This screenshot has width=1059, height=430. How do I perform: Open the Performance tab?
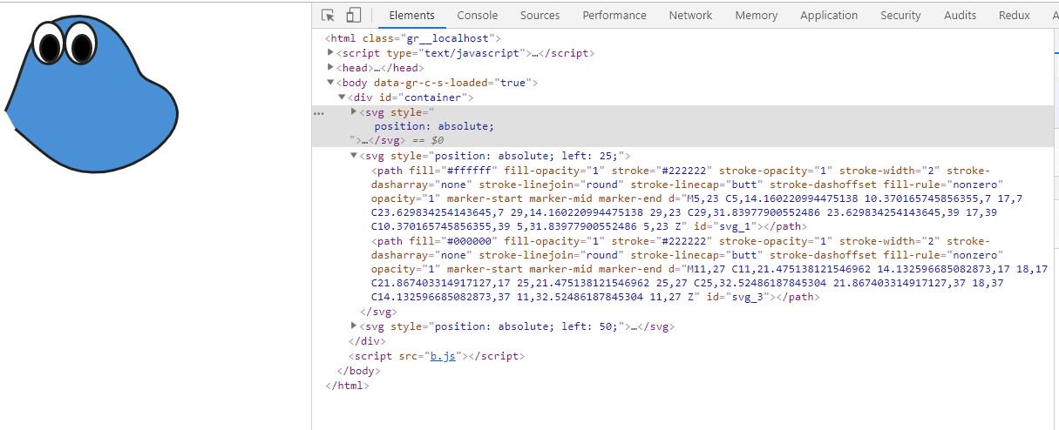coord(614,16)
